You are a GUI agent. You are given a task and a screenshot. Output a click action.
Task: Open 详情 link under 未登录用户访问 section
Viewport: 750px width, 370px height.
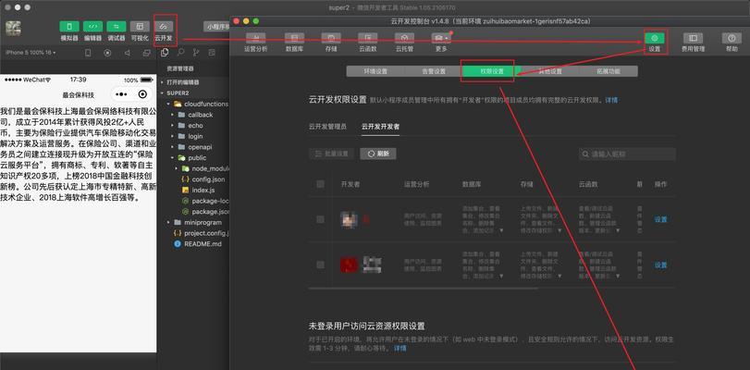[x=400, y=348]
